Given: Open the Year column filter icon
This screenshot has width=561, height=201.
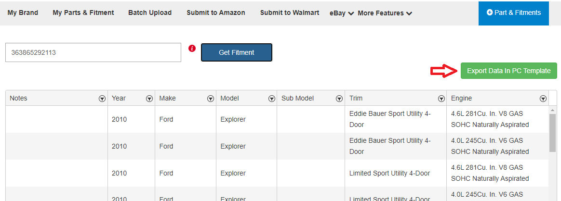Looking at the screenshot, I should pos(149,99).
